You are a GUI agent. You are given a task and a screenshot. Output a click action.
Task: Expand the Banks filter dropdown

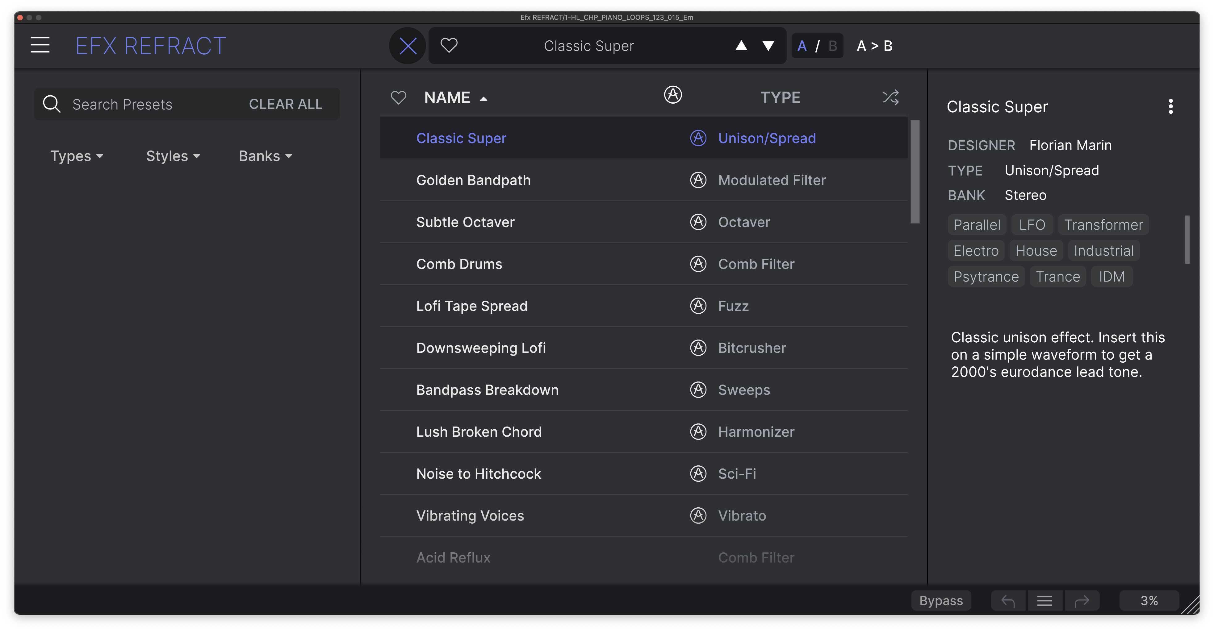265,156
